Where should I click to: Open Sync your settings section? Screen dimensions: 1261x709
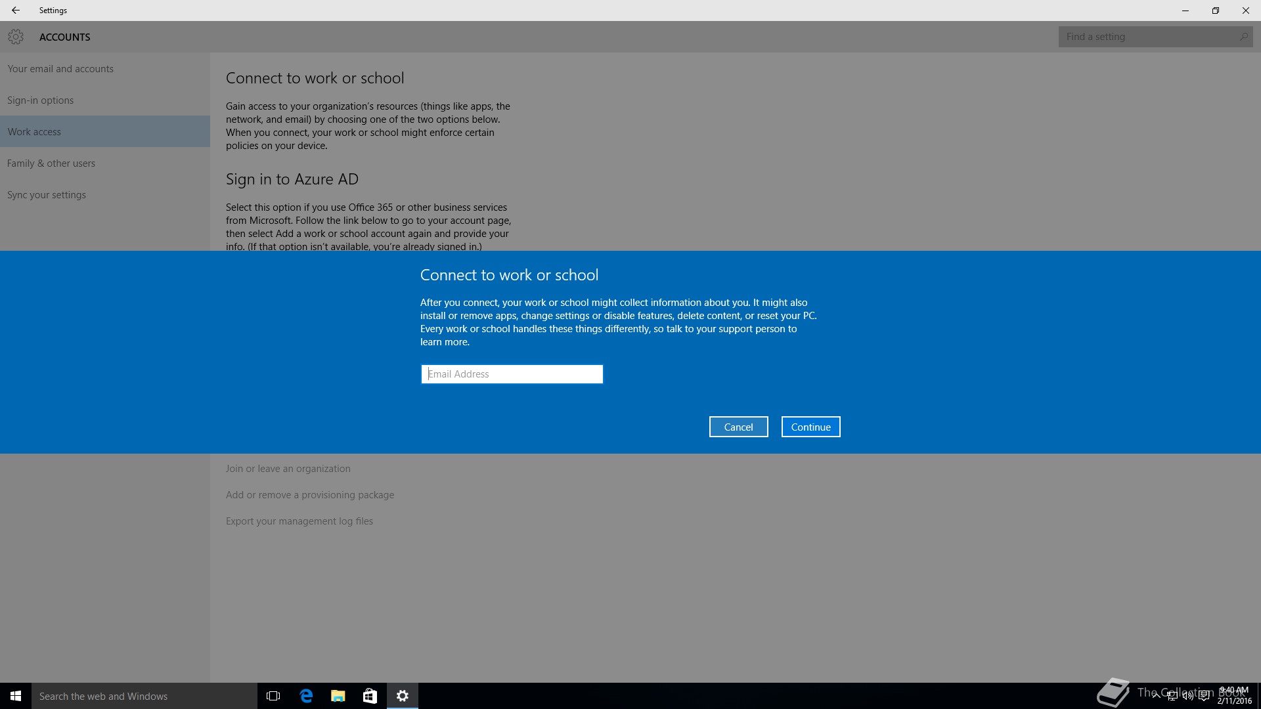pyautogui.click(x=105, y=195)
